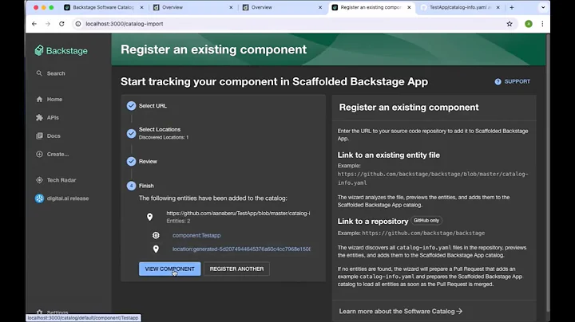Click the Backstage logo in sidebar
This screenshot has height=322, width=575.
point(61,50)
